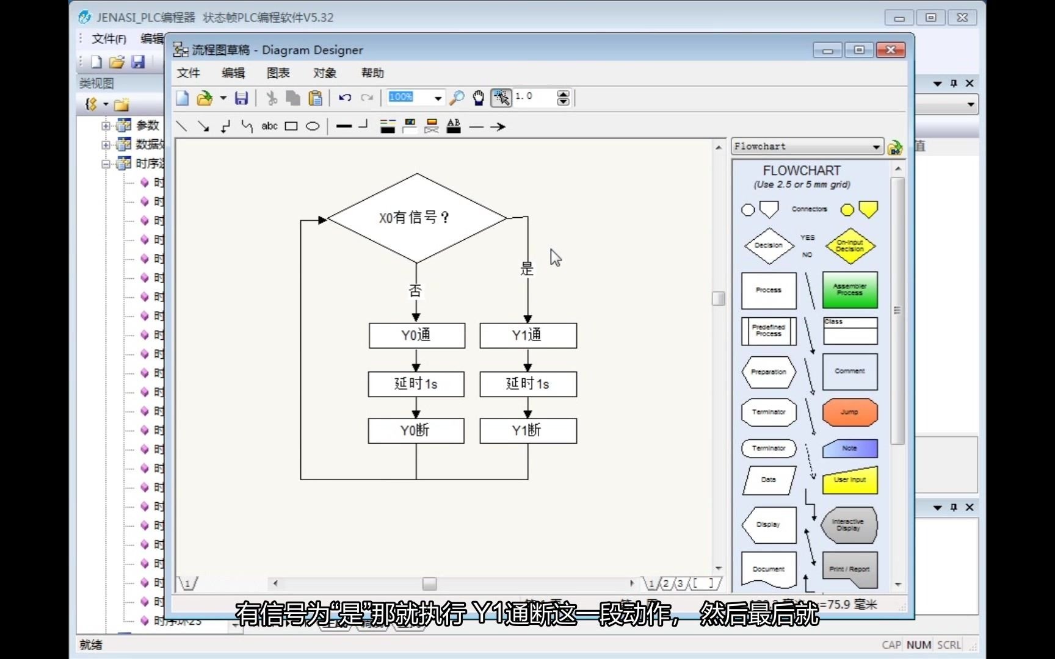This screenshot has height=659, width=1055.
Task: Click the AB text color icon
Action: coord(454,126)
